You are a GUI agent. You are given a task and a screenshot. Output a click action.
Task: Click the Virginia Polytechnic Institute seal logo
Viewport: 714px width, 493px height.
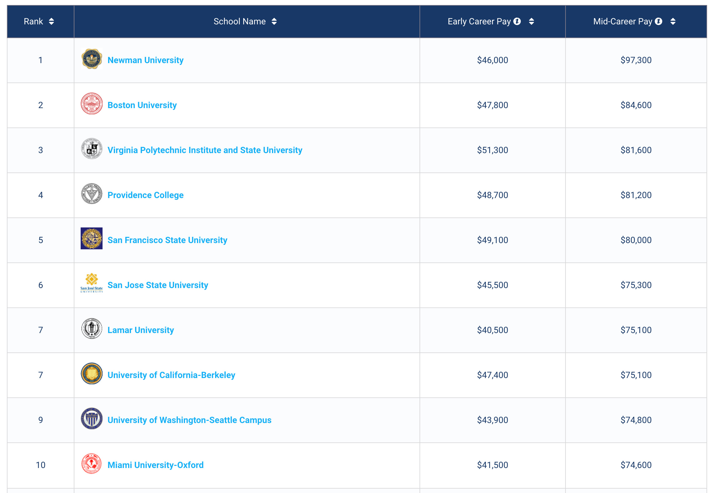pyautogui.click(x=92, y=149)
